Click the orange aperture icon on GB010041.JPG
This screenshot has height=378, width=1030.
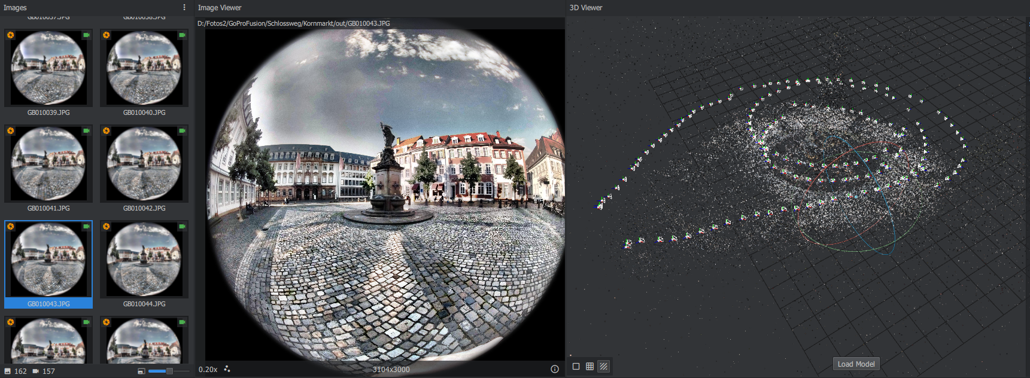(x=11, y=131)
